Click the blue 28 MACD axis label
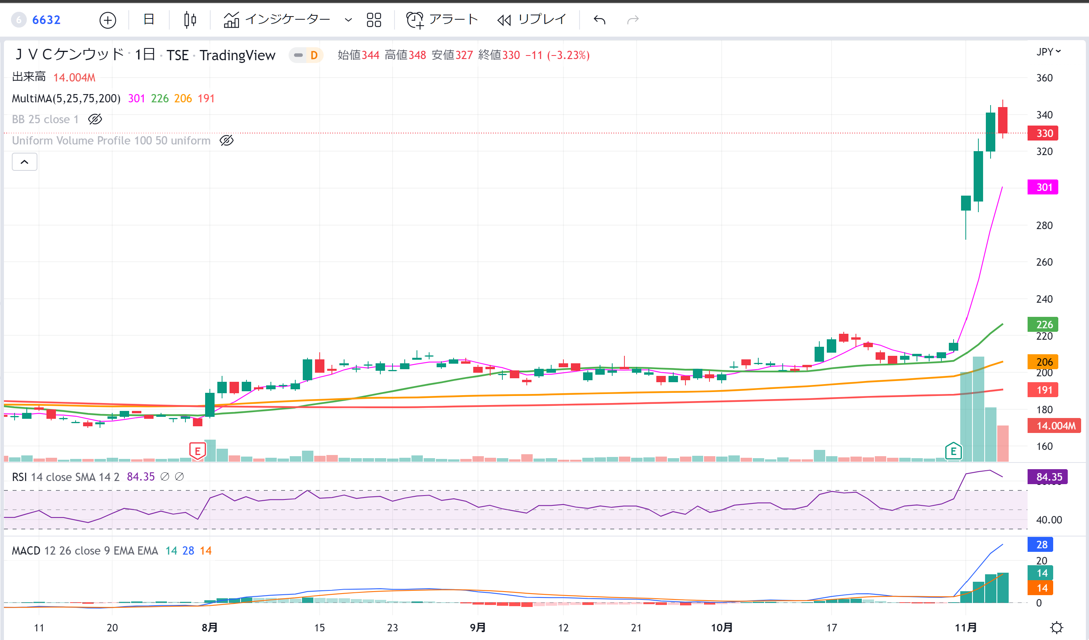Image resolution: width=1089 pixels, height=640 pixels. pos(1040,544)
